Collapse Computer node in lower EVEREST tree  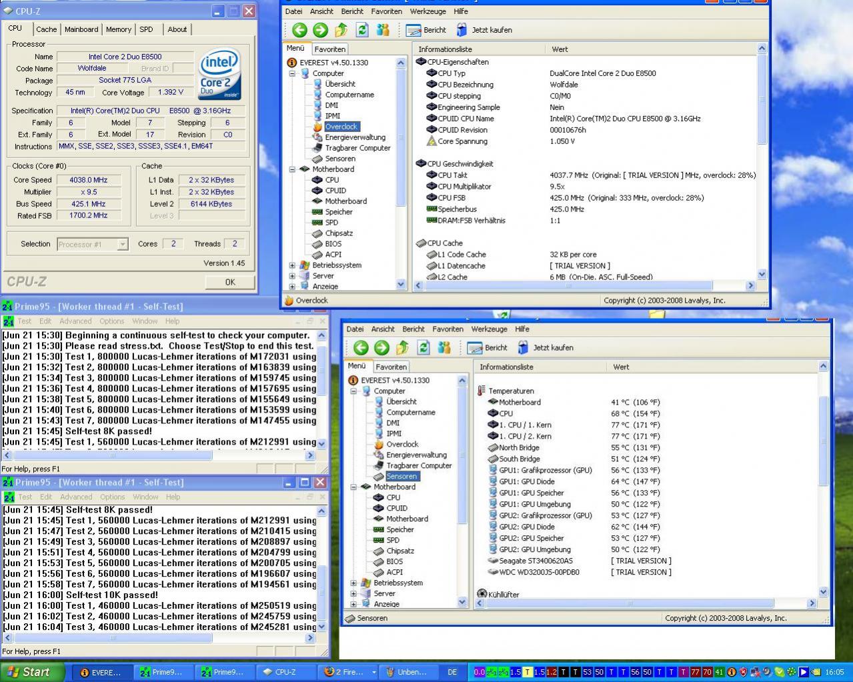pos(353,391)
